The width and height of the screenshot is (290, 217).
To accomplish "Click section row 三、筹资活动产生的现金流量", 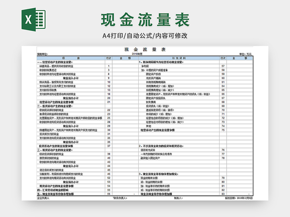I will click(x=55, y=150).
